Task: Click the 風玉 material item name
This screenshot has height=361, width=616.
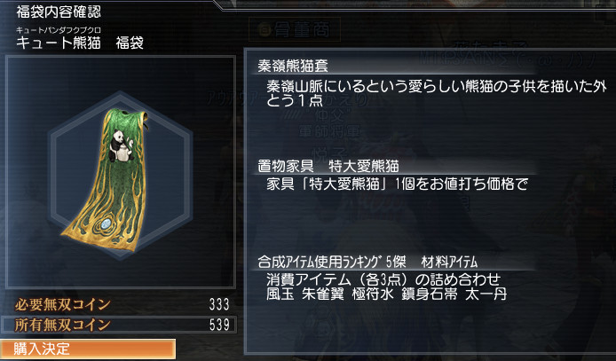Action: point(280,294)
